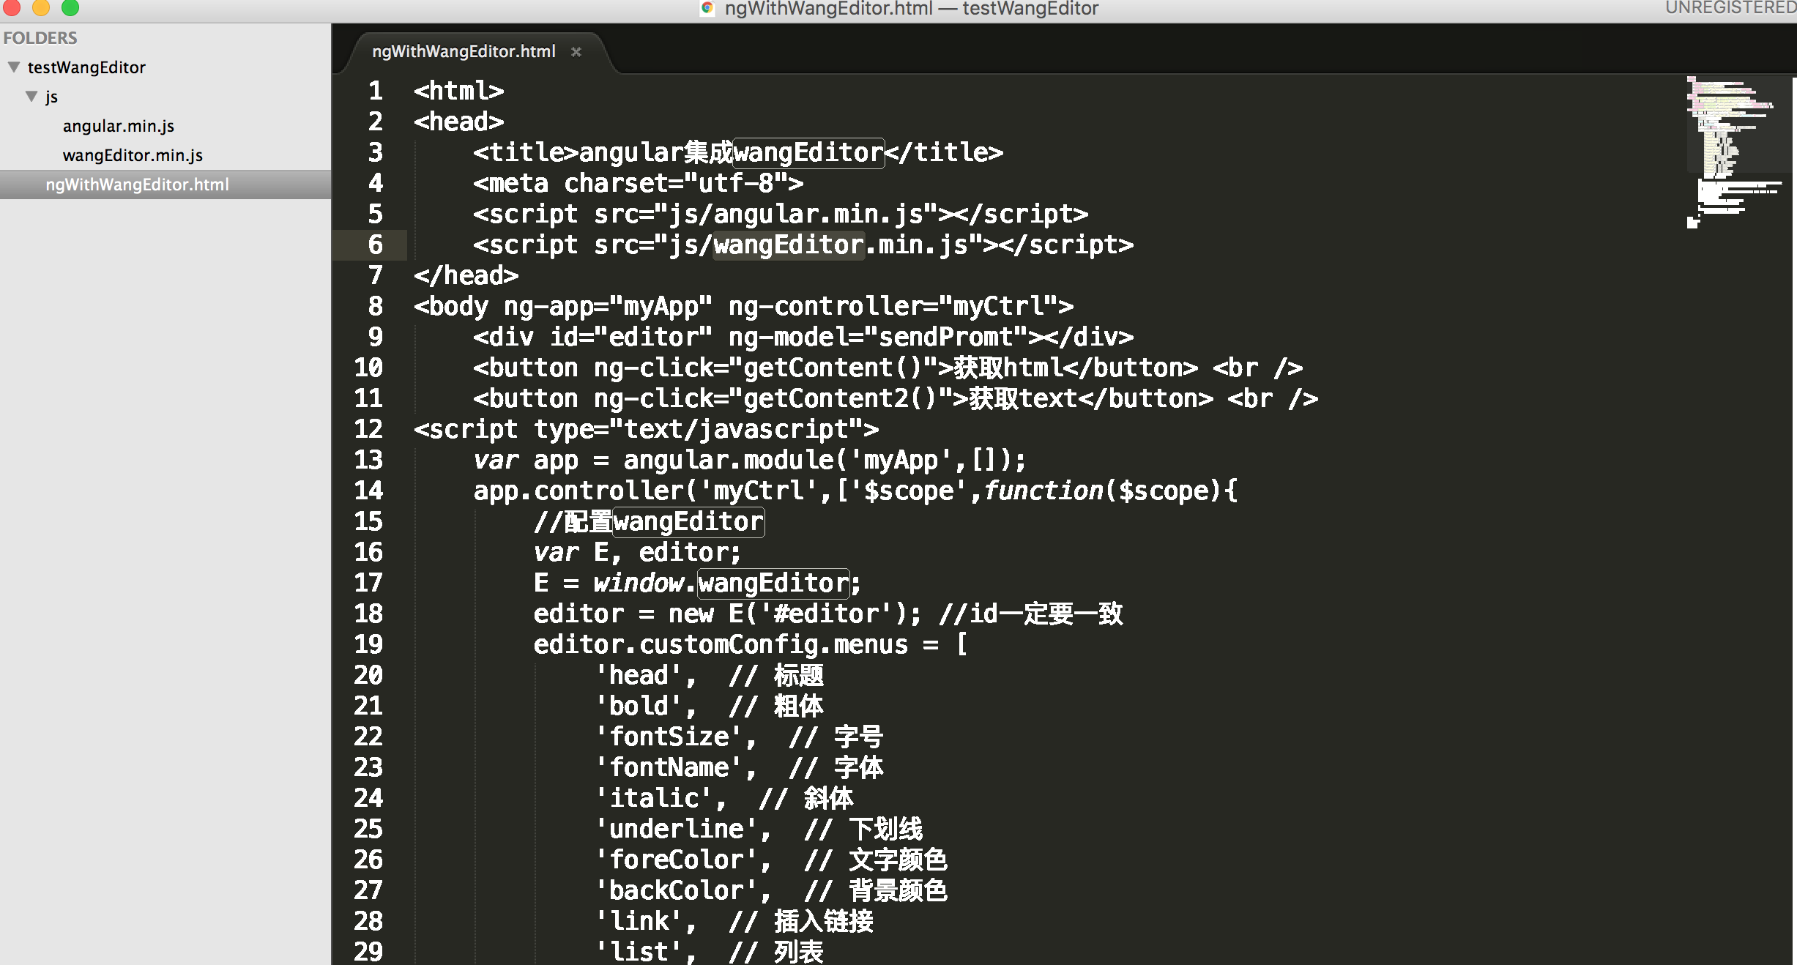
Task: Select ngWithWangEditor.html in sidebar
Action: tap(137, 185)
